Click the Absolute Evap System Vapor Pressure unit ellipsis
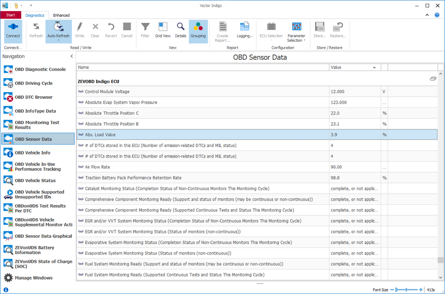This screenshot has height=294, width=445. 384,103
